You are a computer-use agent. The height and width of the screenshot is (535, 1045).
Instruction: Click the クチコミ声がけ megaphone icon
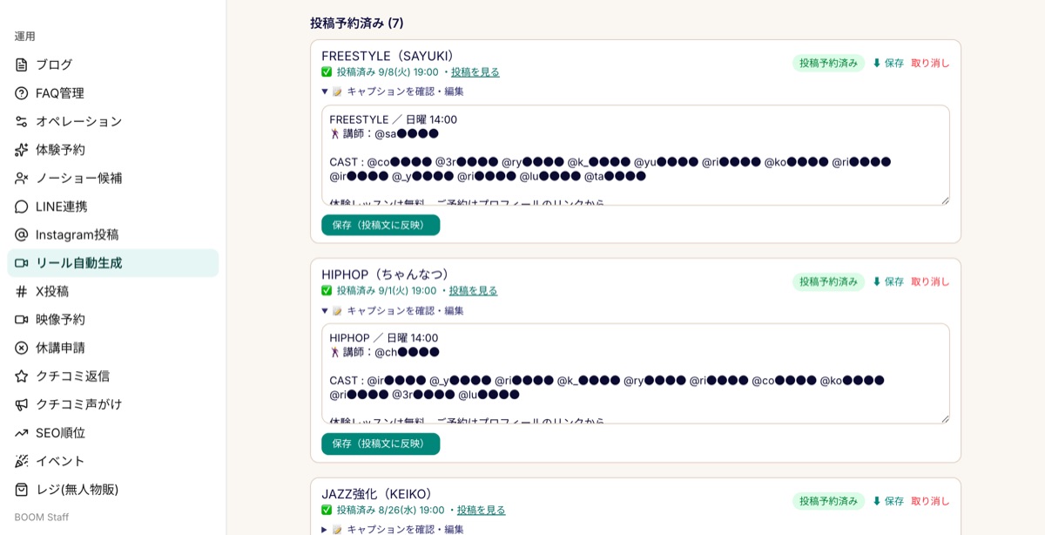pos(22,404)
